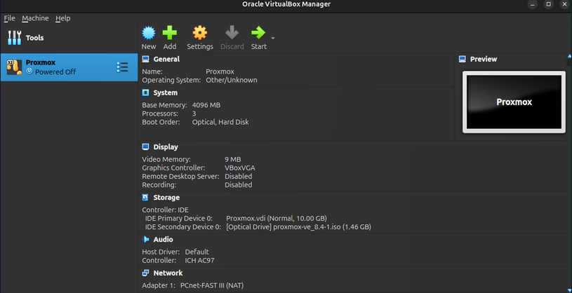
Task: Click the Proxmox preview thumbnail
Action: coord(514,102)
